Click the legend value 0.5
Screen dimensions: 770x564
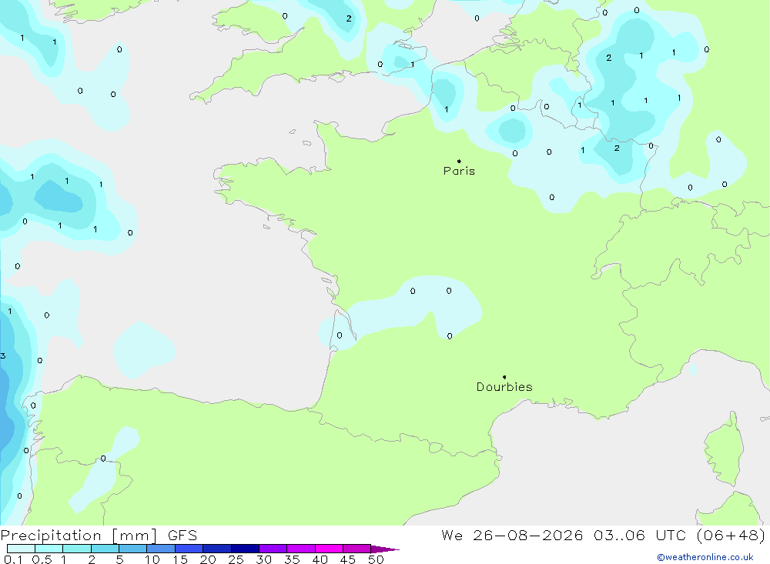tap(42, 559)
